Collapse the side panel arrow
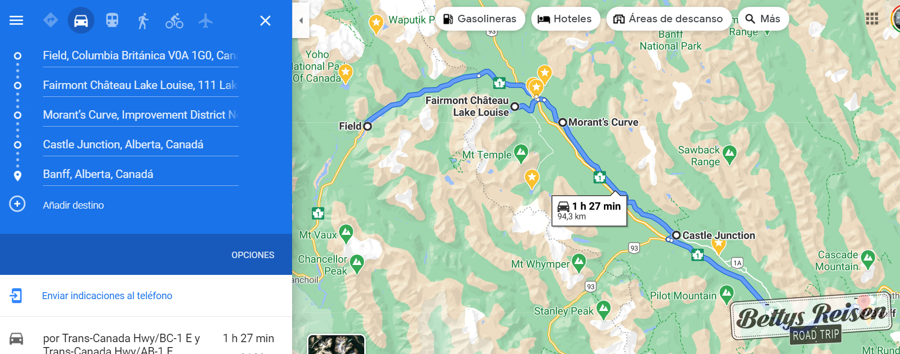 pos(300,20)
